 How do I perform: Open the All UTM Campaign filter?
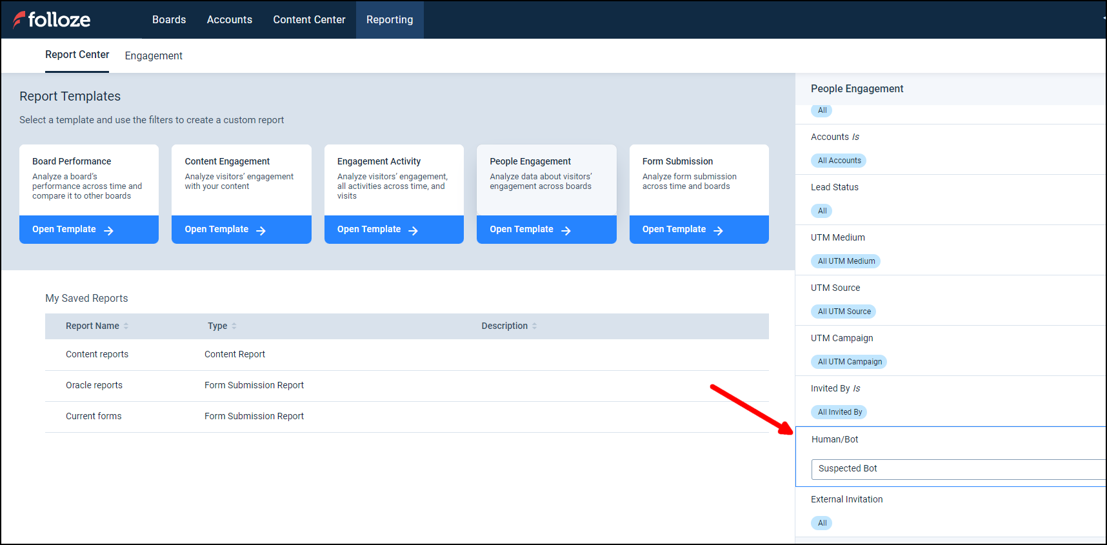pos(849,362)
